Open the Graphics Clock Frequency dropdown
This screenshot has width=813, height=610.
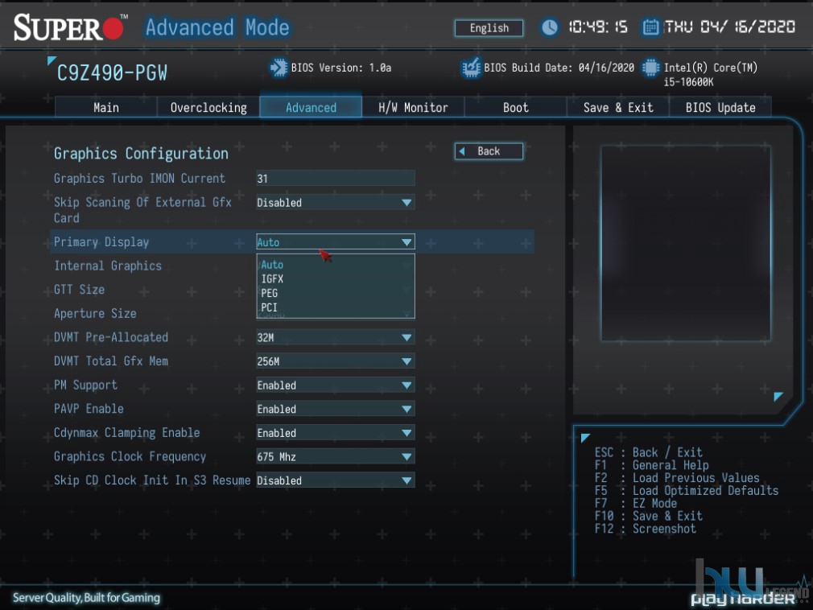[336, 456]
